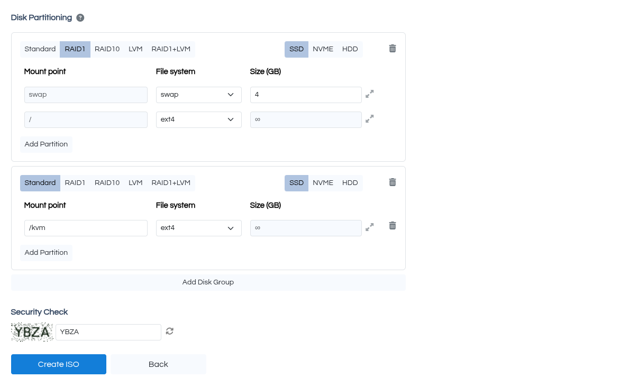Expand the /kvm partition size field
This screenshot has height=387, width=620.
coord(369,227)
